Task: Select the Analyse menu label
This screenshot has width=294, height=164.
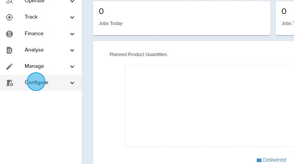Action: coord(34,50)
